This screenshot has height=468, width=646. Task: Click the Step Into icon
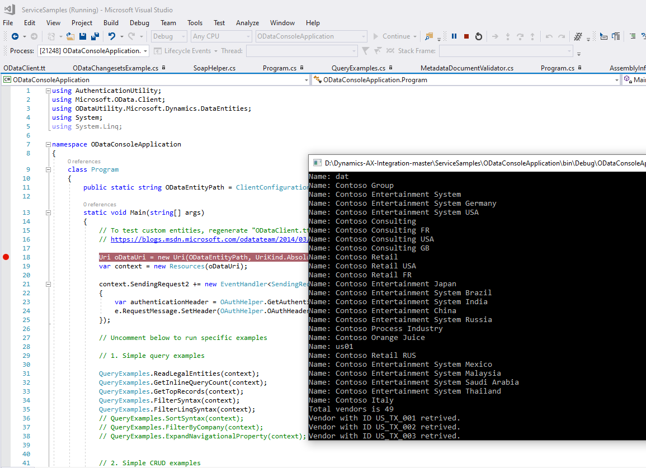click(x=508, y=36)
